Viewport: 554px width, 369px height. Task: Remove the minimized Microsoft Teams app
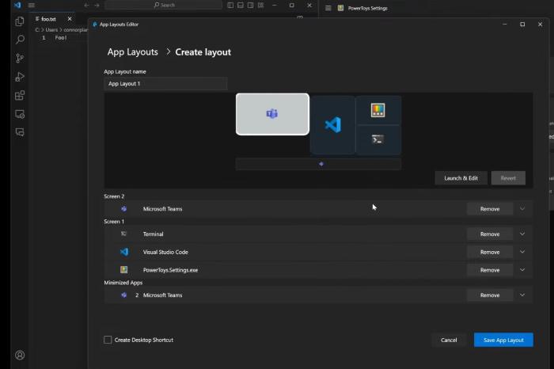coord(490,295)
